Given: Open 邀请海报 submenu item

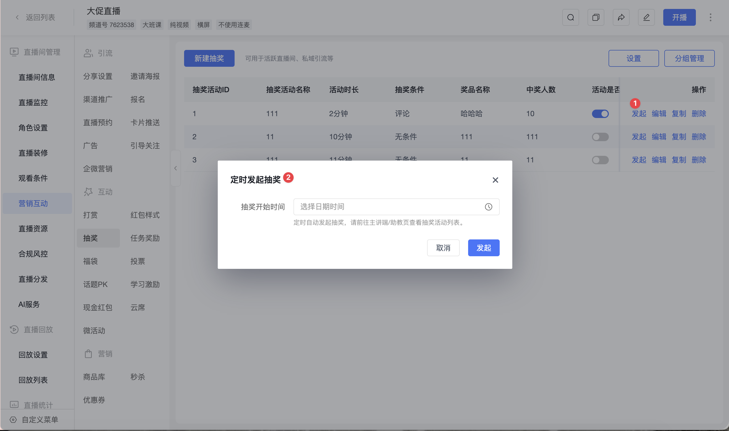Looking at the screenshot, I should (145, 76).
